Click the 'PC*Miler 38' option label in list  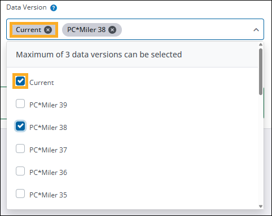[x=48, y=128]
